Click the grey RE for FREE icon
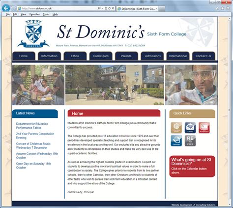233x208 pixels. 190,140
